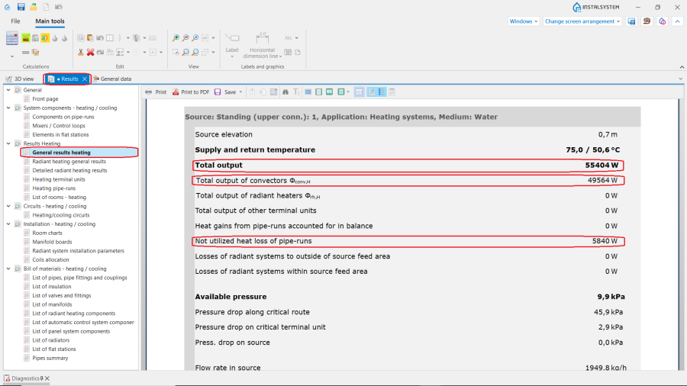
Task: Click the table icon in Labels and graphics
Action: click(x=288, y=52)
